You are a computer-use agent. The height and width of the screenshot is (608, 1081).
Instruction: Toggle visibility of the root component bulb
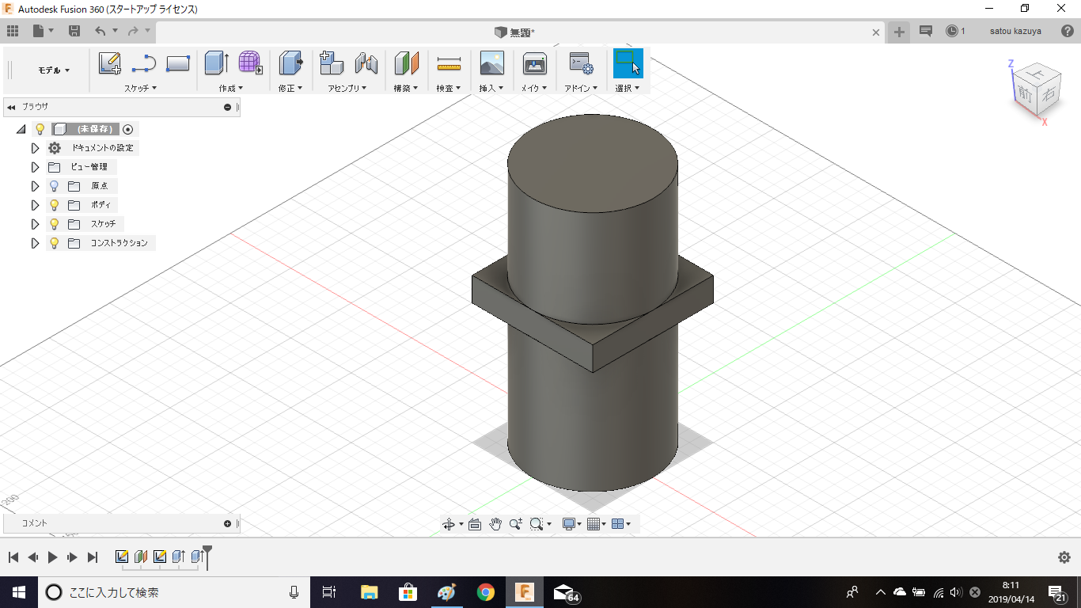click(x=40, y=129)
